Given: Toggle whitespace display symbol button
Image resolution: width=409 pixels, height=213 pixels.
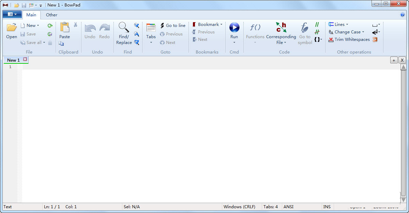Looking at the screenshot, I should pos(375,25).
